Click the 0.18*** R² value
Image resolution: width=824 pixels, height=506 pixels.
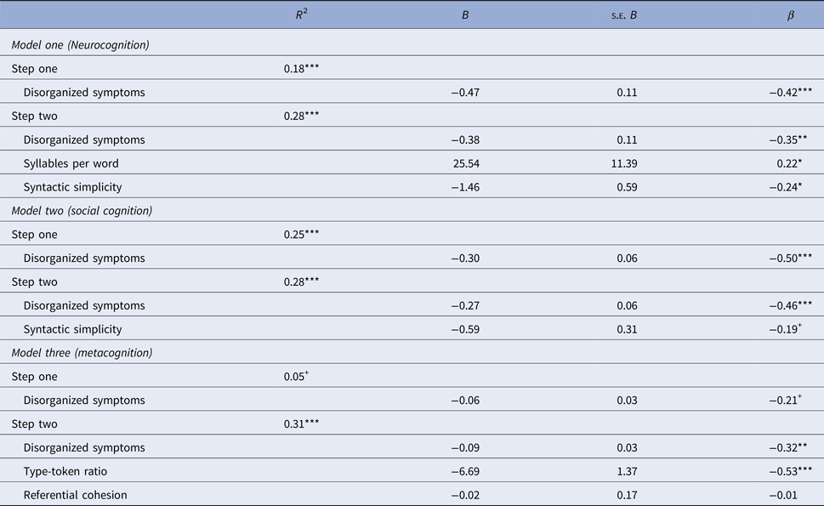tap(301, 69)
